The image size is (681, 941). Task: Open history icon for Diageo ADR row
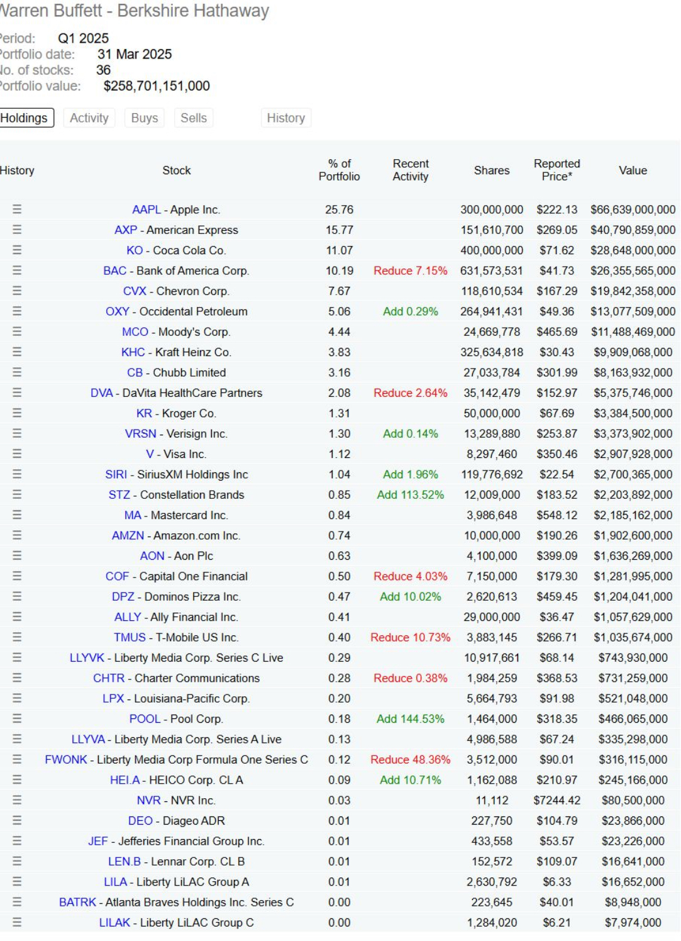click(x=17, y=821)
